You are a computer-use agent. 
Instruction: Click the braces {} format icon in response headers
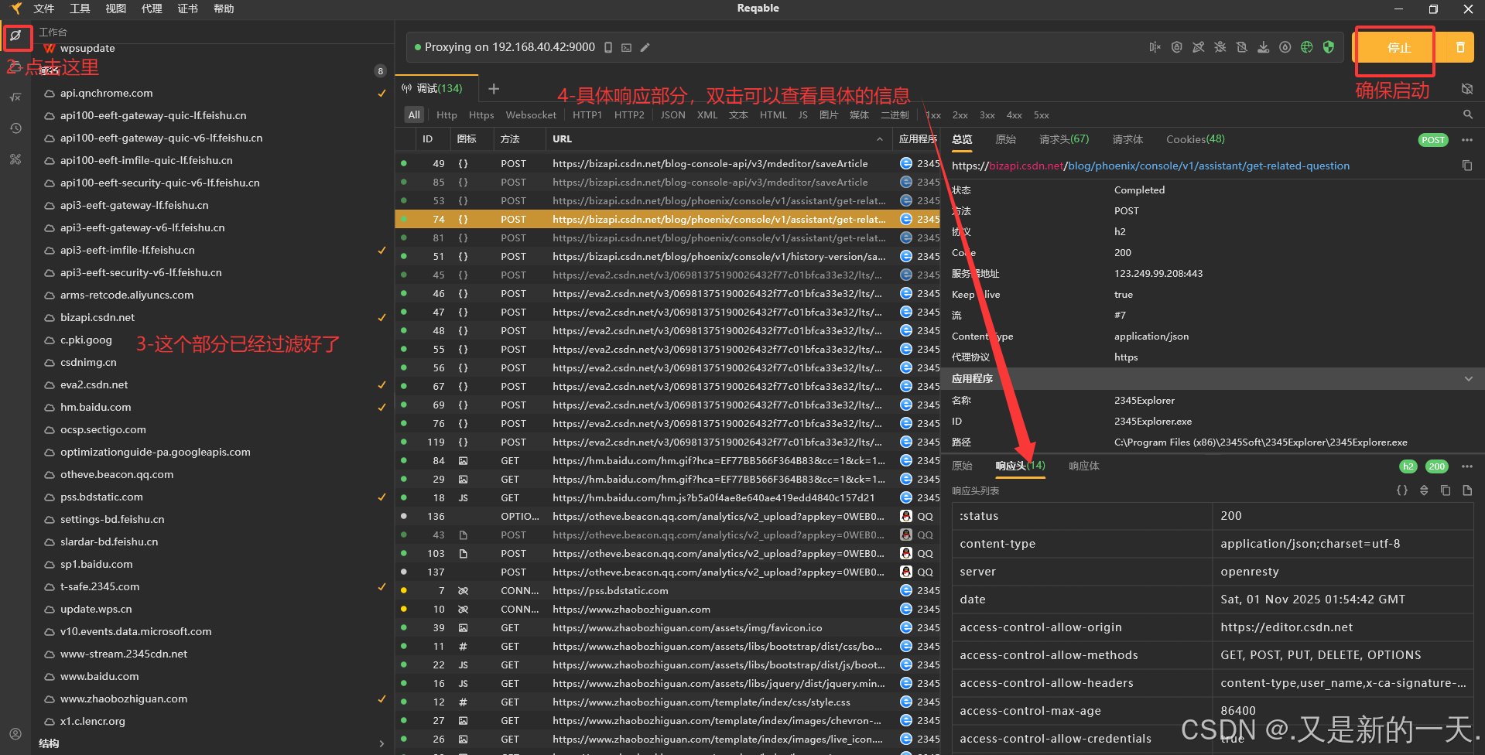(1401, 490)
